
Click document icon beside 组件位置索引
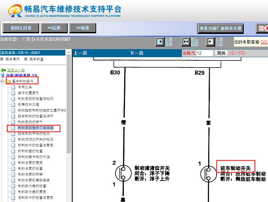pyautogui.click(x=13, y=93)
